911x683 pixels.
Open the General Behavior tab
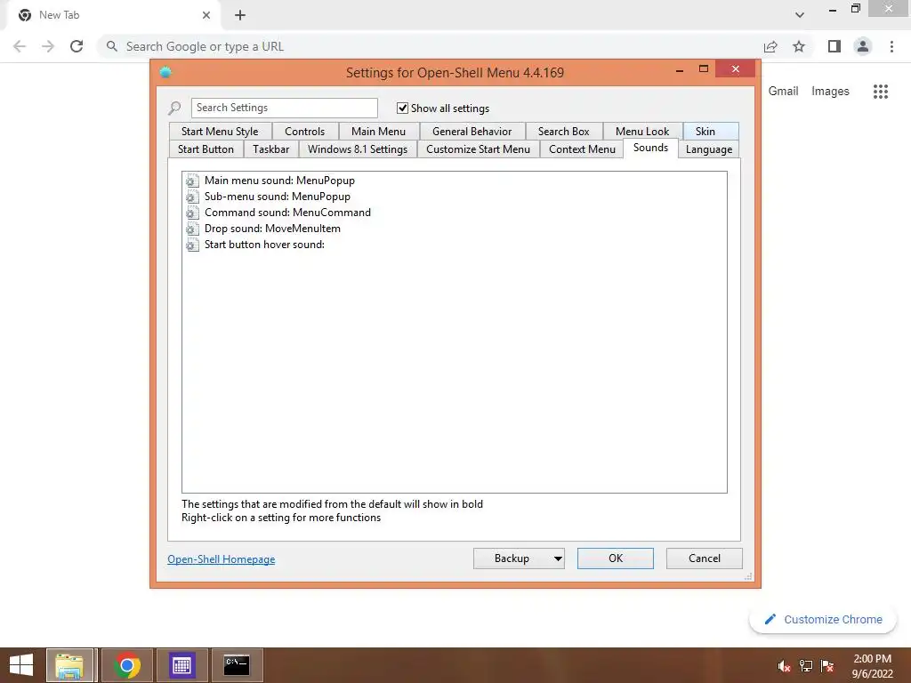(472, 132)
